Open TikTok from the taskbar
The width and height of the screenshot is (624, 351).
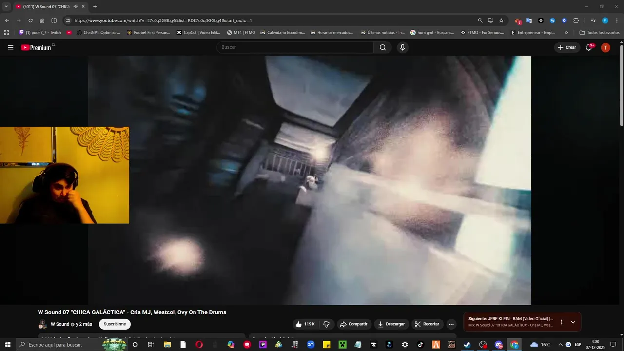(x=420, y=345)
